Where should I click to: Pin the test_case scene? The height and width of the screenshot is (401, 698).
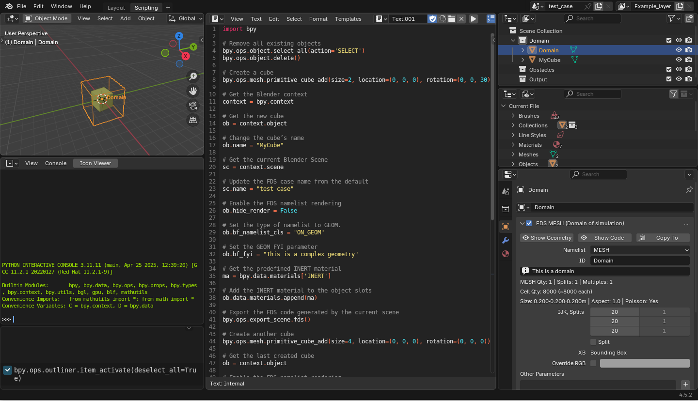pos(588,6)
